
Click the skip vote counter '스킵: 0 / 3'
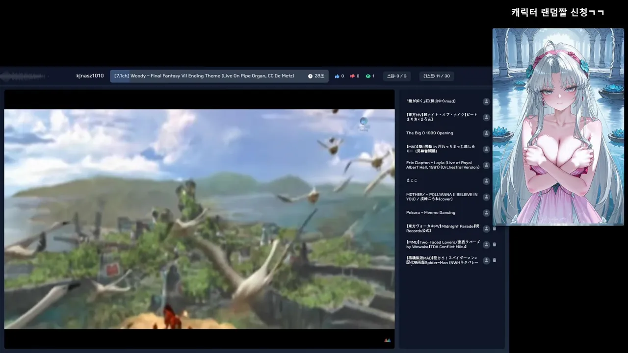[396, 76]
